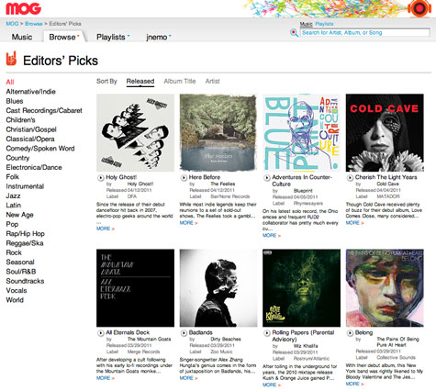The height and width of the screenshot is (391, 436).
Task: Click the artist/album search field
Action: (x=364, y=32)
